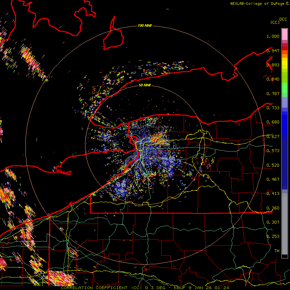This screenshot has width=290, height=290.
Task: Select the 0.733 scale value
Action: point(273,108)
